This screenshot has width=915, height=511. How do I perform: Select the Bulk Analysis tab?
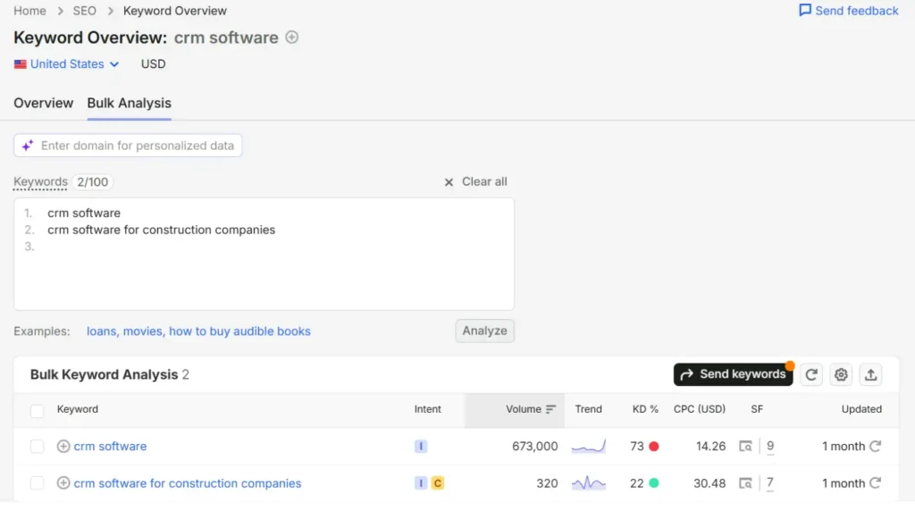(x=129, y=104)
